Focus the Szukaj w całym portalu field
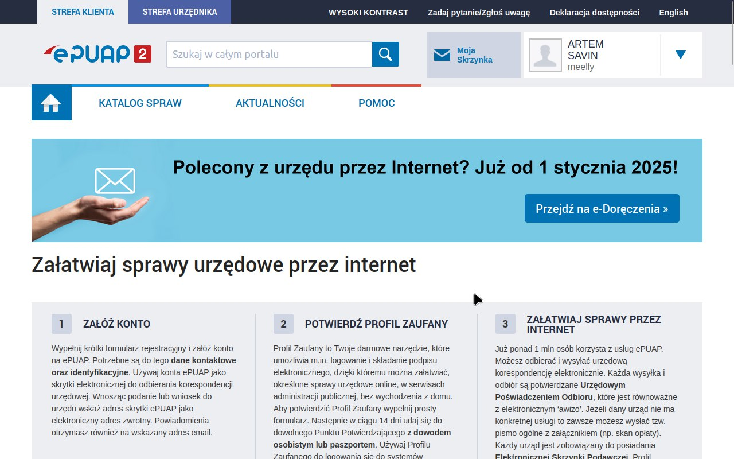Image resolution: width=734 pixels, height=459 pixels. 270,55
